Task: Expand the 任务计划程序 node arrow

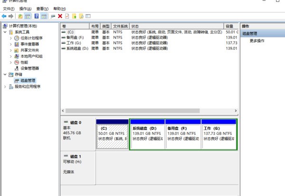Action: [x=11, y=38]
